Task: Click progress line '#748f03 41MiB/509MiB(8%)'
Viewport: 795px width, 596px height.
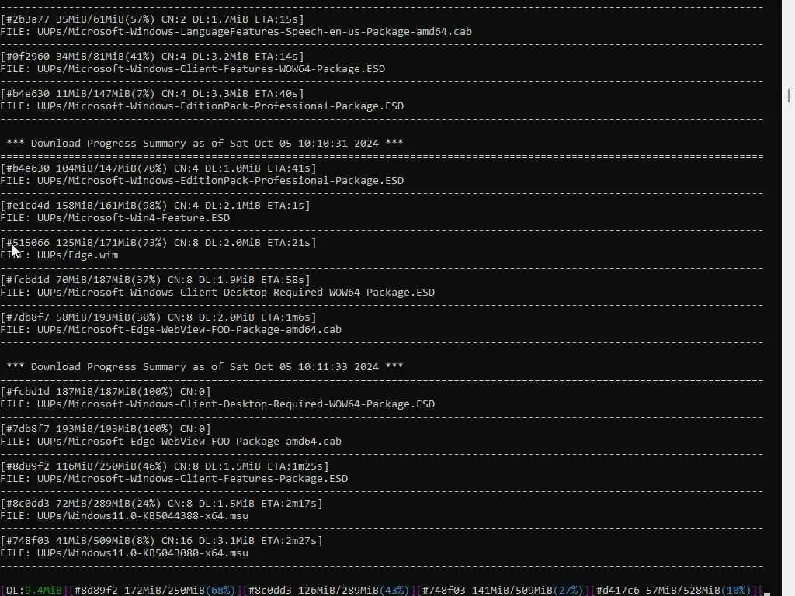Action: pos(161,541)
